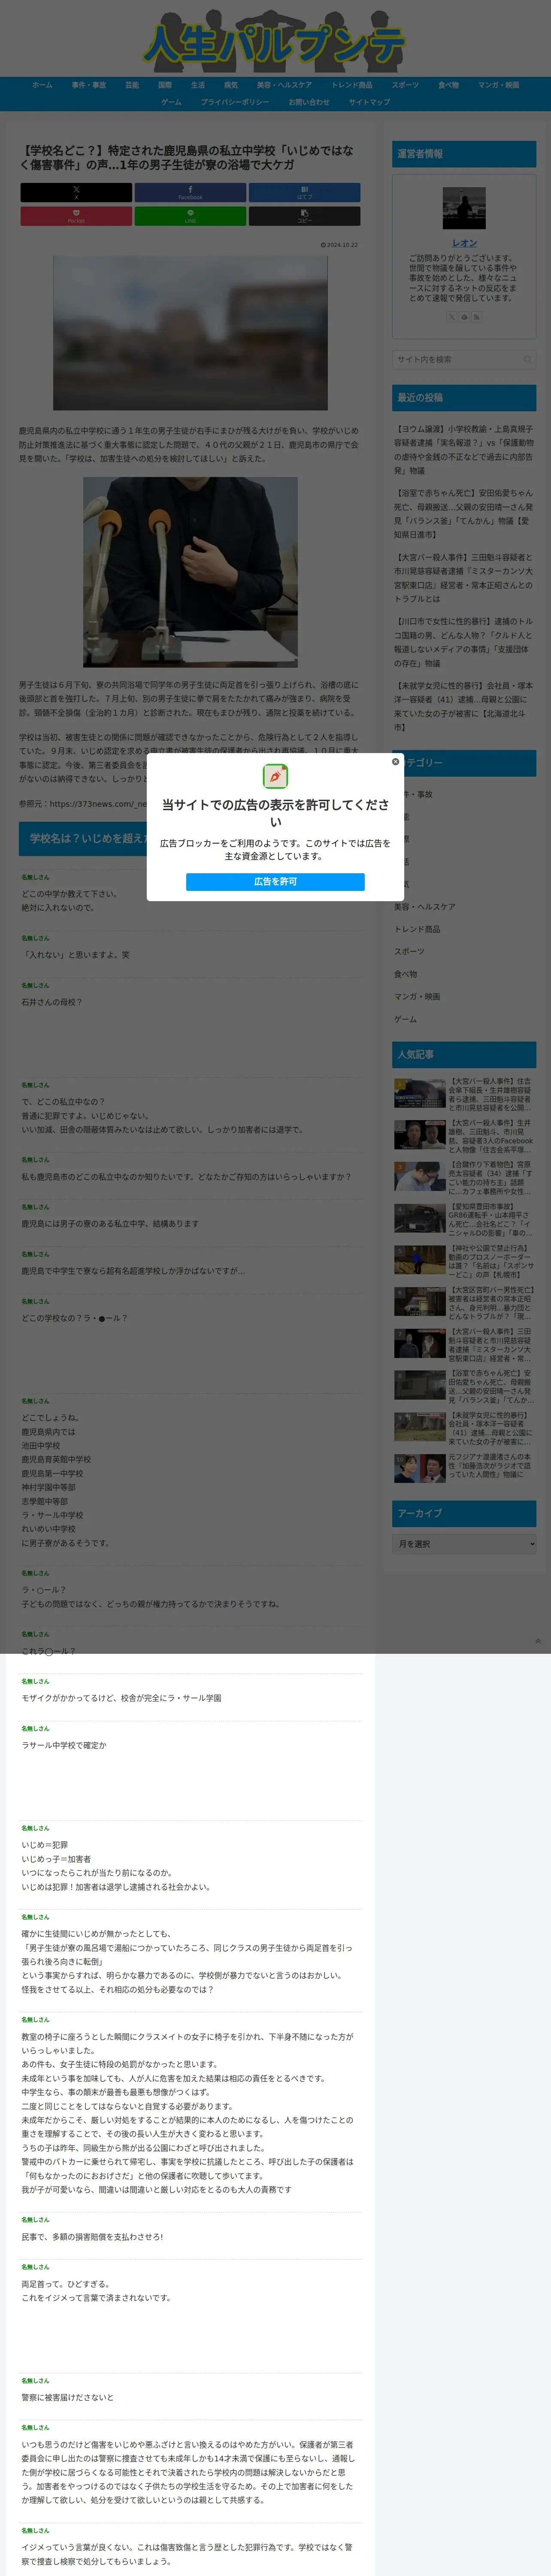The width and height of the screenshot is (551, 2576).
Task: Open popular article 大宮バー殺人事件 住吉会傘下
Action: [464, 1094]
